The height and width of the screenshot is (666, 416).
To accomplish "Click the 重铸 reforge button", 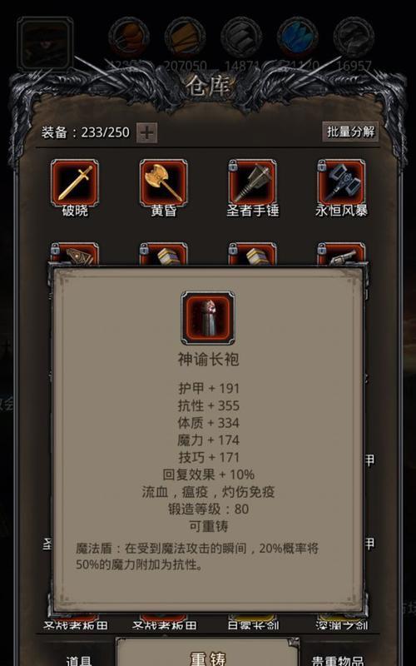I will coord(207,653).
